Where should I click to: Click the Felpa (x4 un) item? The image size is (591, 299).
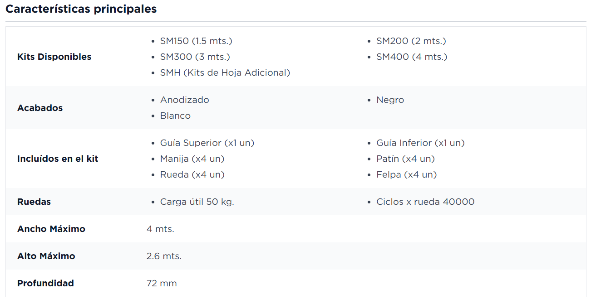[x=406, y=174]
